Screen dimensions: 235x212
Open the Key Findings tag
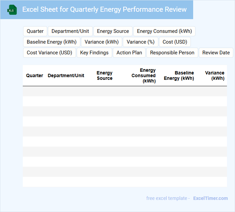(94, 53)
